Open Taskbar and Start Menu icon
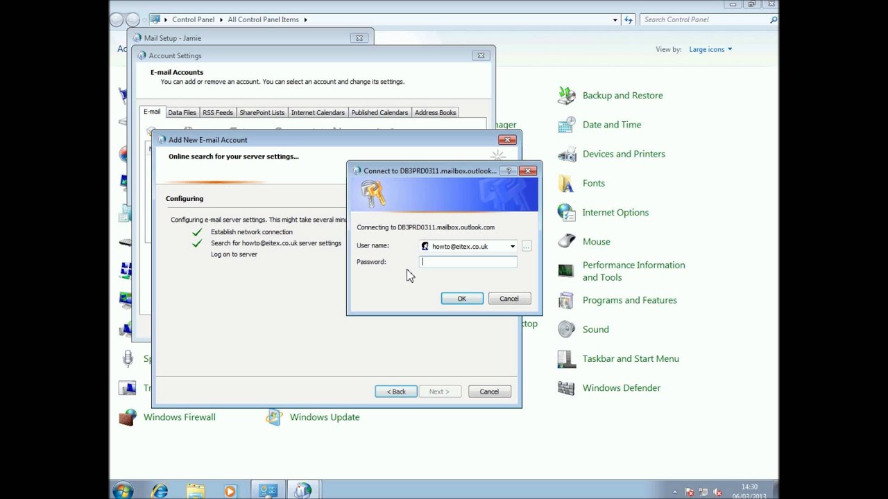This screenshot has height=499, width=888. [566, 358]
